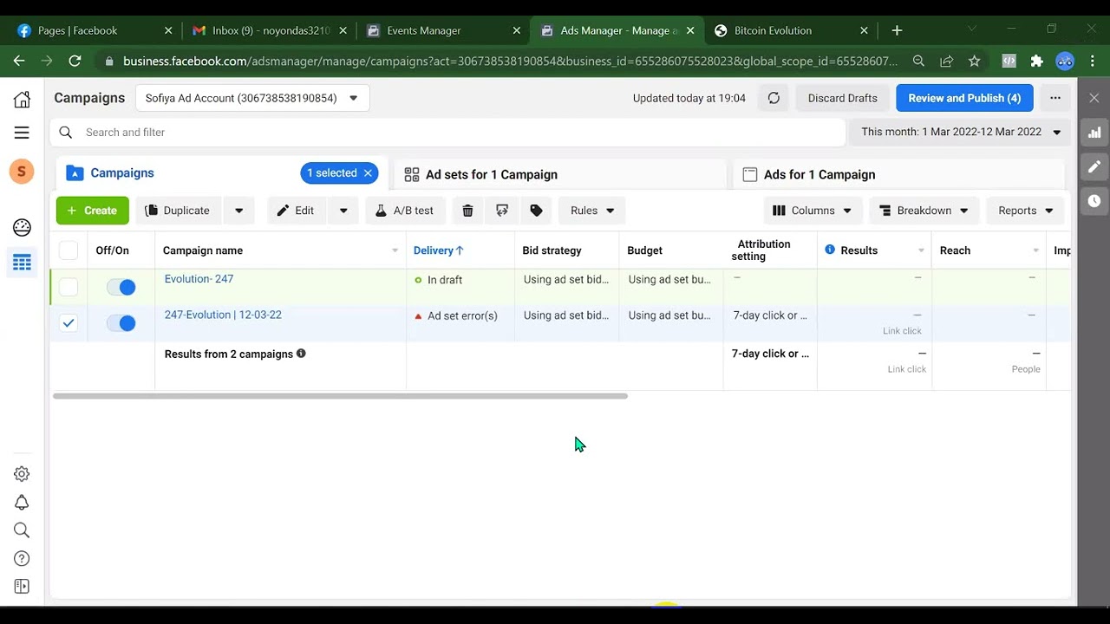Open the This month date range dropdown
This screenshot has height=624, width=1110.
pos(960,132)
